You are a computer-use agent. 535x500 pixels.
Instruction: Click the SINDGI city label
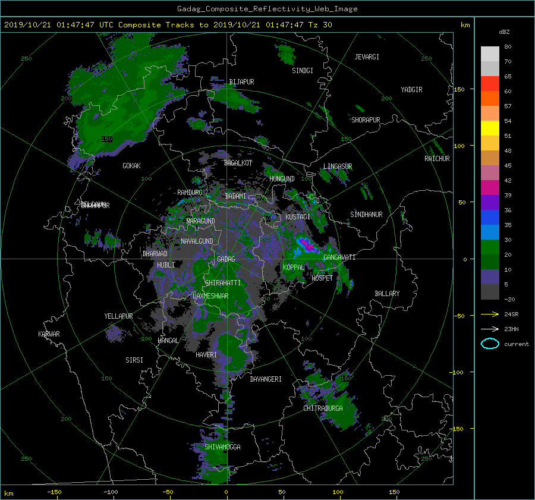pos(303,71)
